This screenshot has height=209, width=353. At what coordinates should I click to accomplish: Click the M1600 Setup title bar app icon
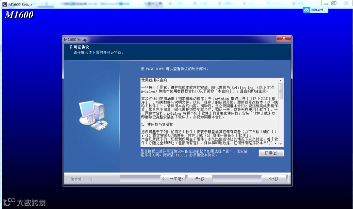(x=5, y=4)
